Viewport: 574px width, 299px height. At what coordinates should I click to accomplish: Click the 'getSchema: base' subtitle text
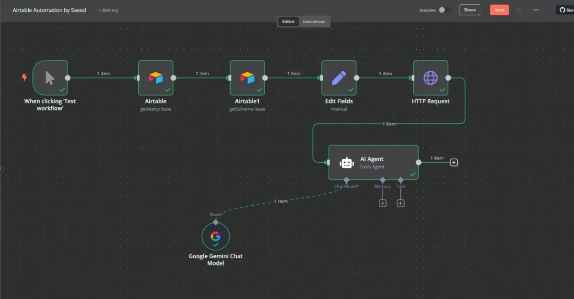[247, 109]
